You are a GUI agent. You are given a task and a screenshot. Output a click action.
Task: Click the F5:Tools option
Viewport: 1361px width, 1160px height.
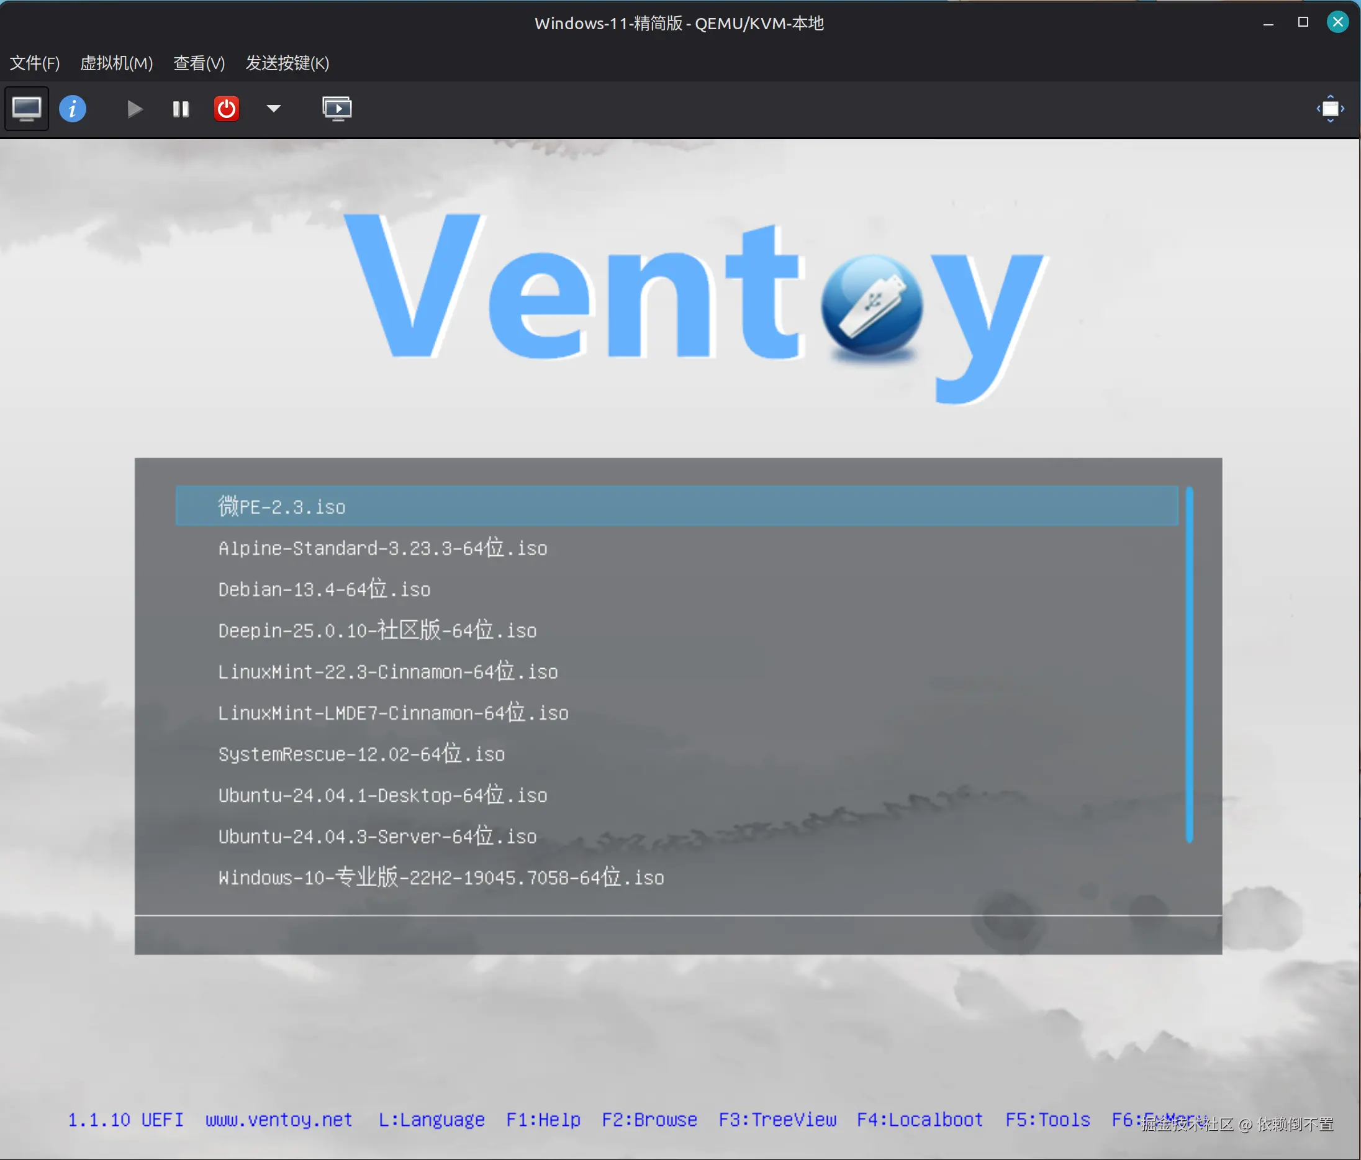(1047, 1119)
